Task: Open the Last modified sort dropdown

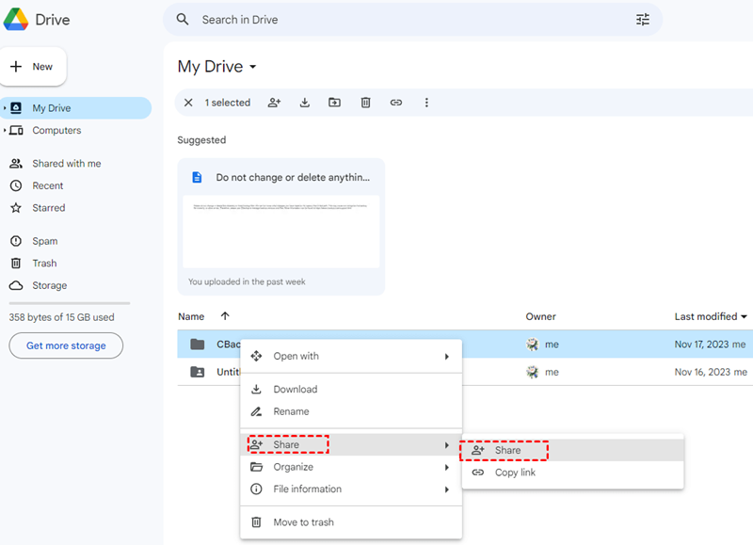Action: pyautogui.click(x=710, y=316)
